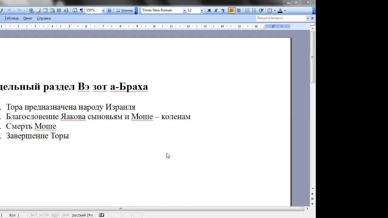The height and width of the screenshot is (218, 388).
Task: Apply the font color (letter A) swatch
Action: coord(280,10)
